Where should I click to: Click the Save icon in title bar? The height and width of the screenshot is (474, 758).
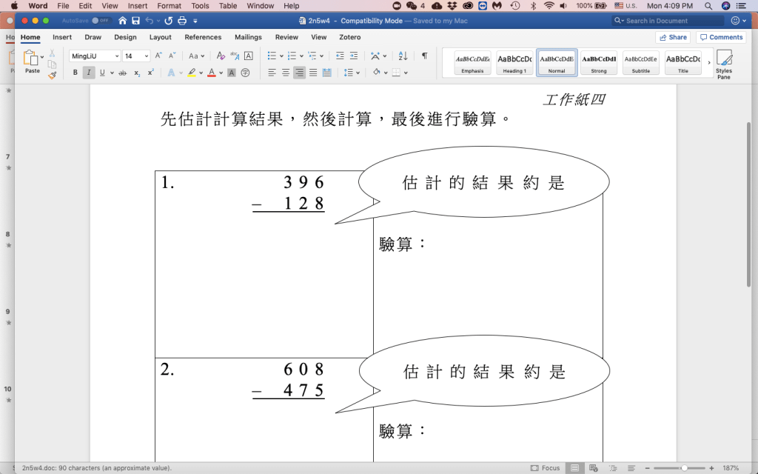(135, 21)
